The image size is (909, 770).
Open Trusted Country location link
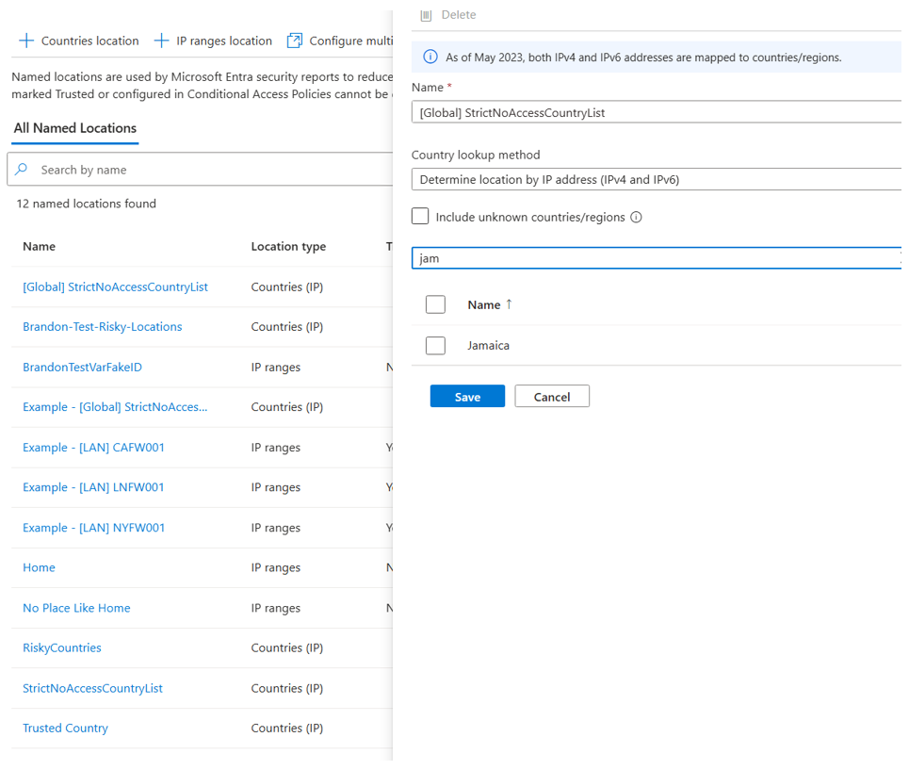tap(66, 728)
